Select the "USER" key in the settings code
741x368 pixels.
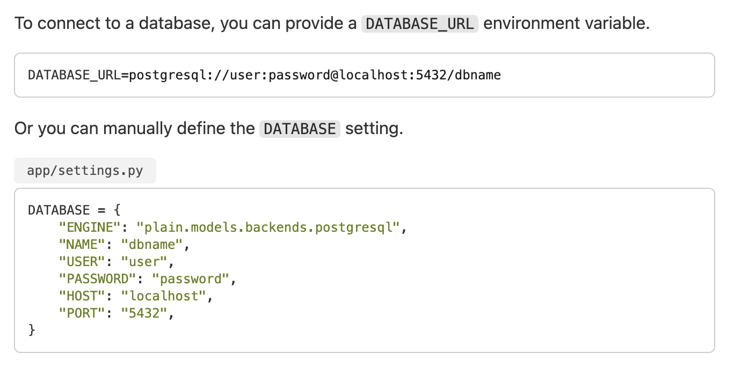pos(82,262)
